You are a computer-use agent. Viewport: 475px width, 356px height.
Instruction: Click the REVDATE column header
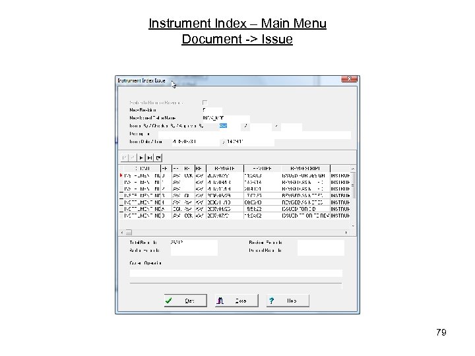click(225, 169)
